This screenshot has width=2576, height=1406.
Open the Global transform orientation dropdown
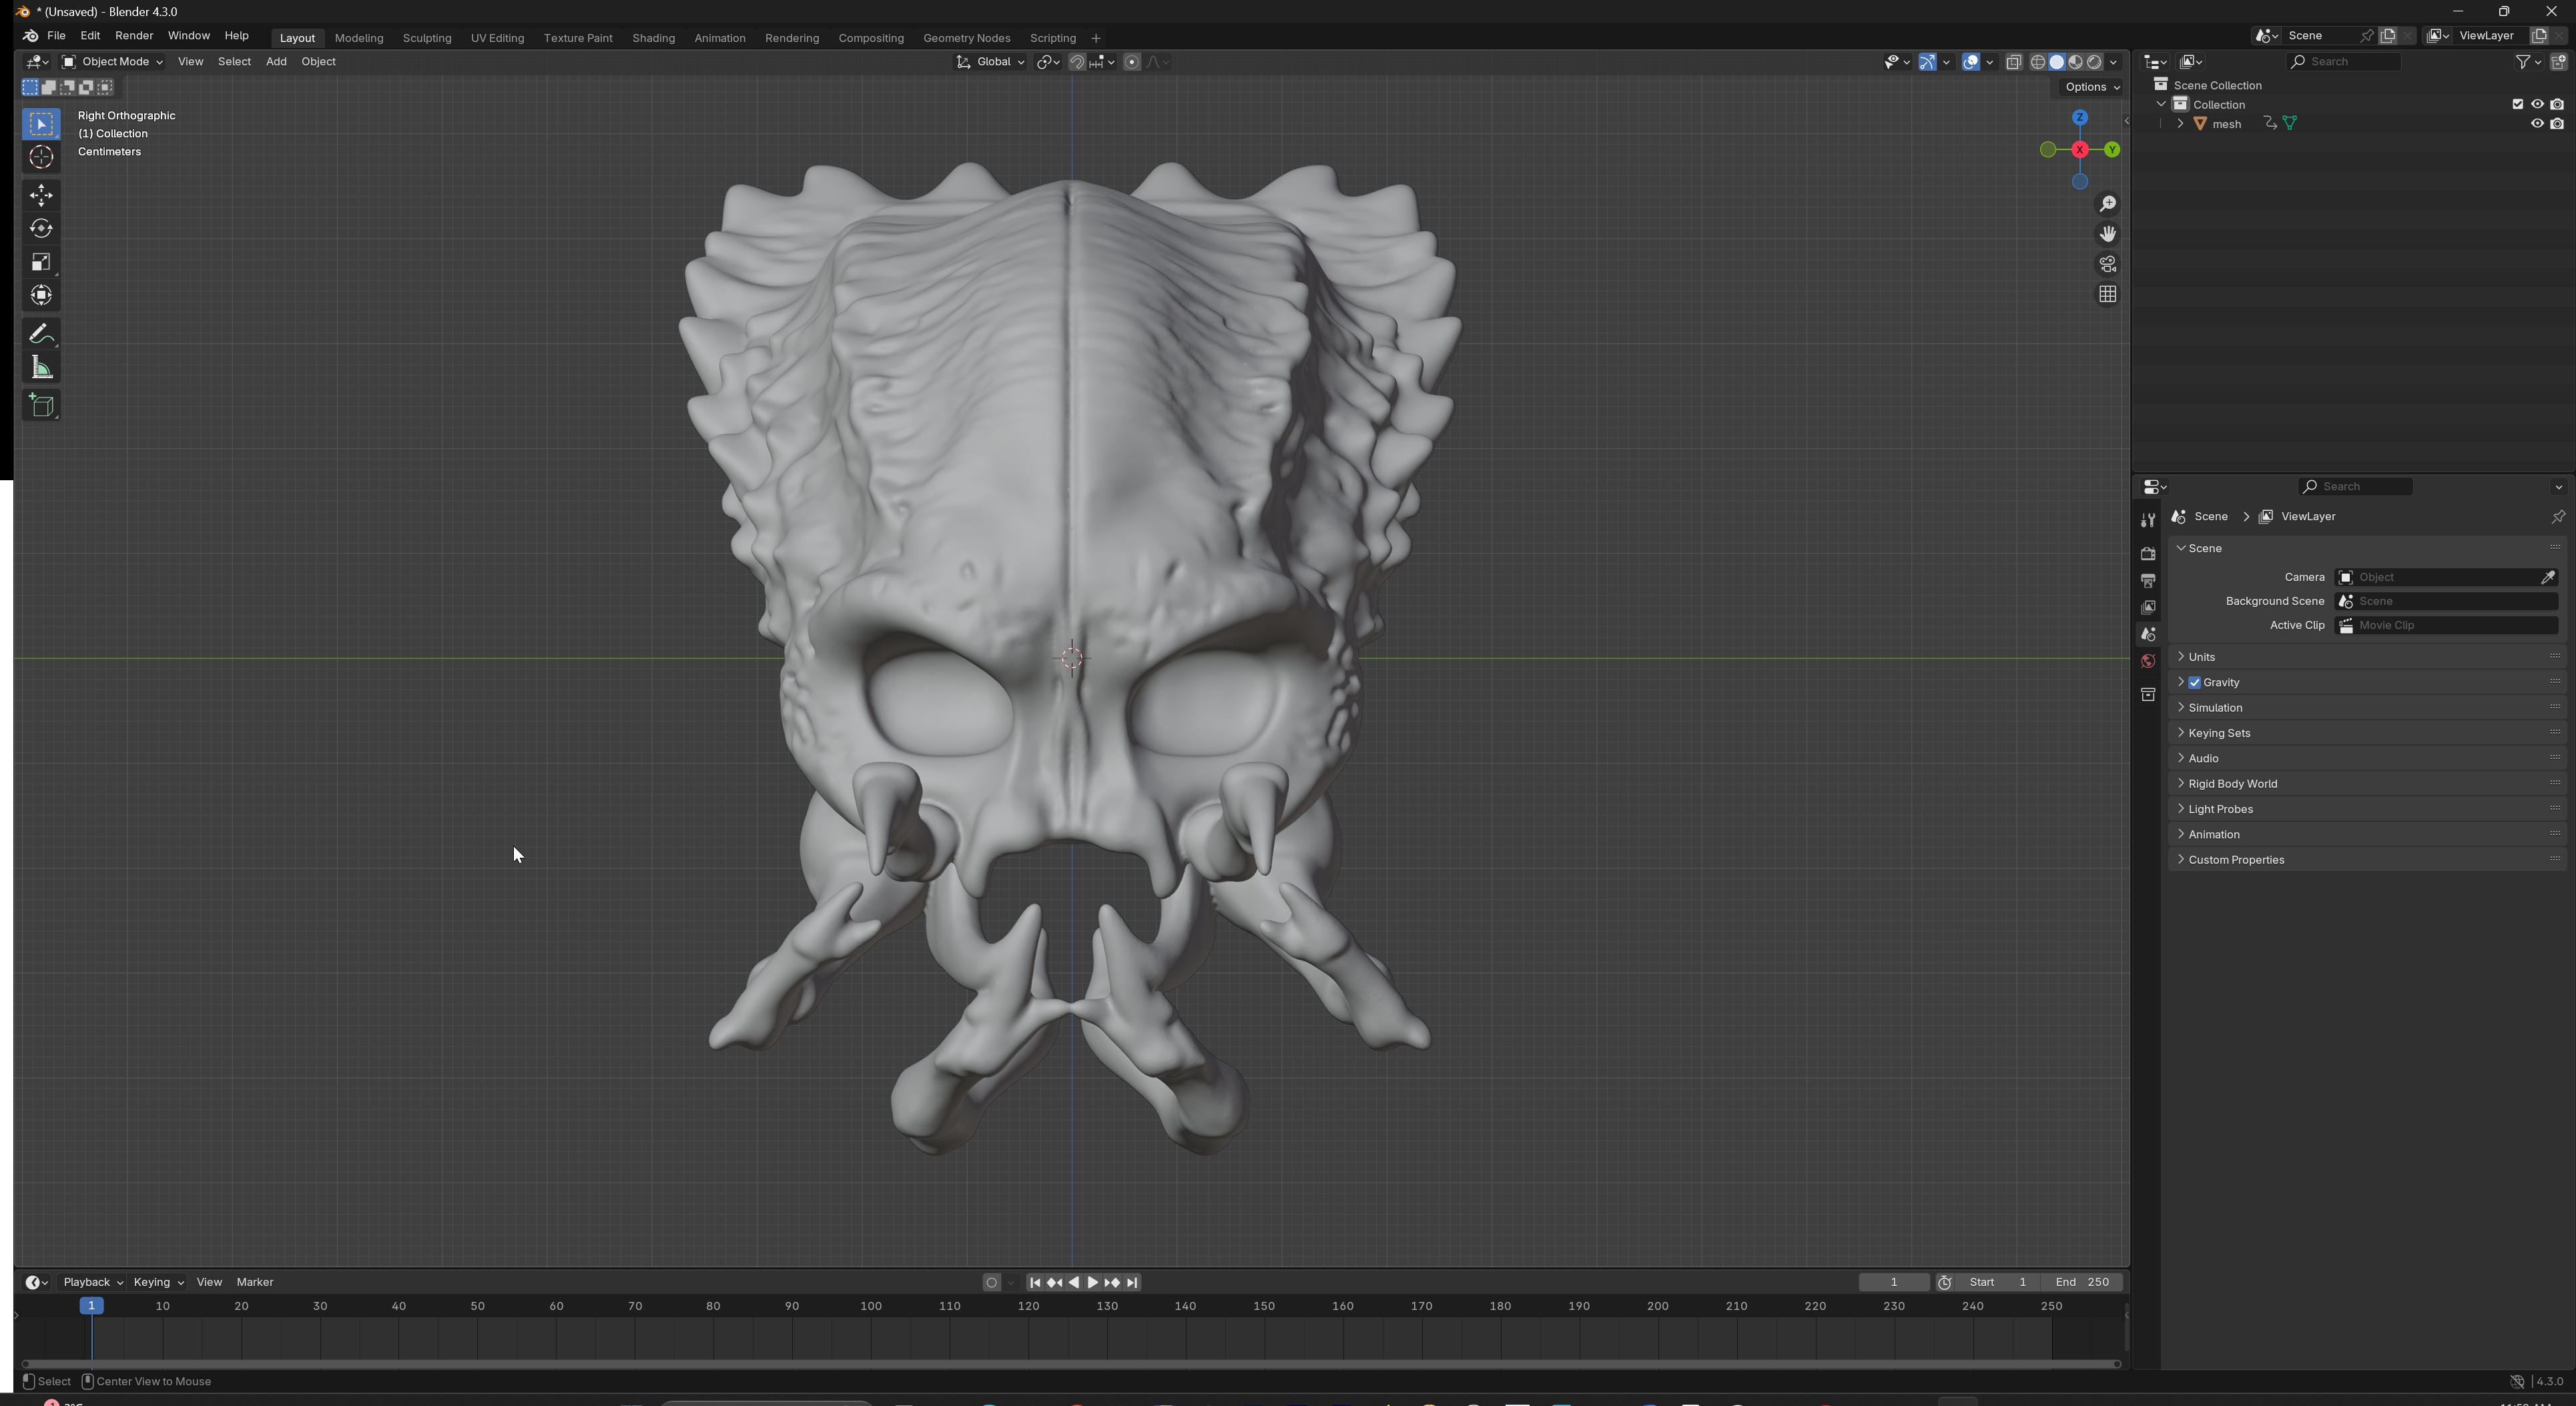pyautogui.click(x=990, y=62)
